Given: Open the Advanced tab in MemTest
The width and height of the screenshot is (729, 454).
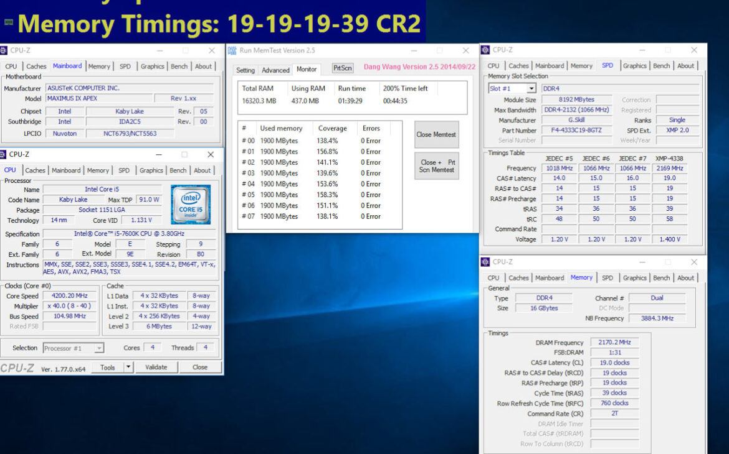Looking at the screenshot, I should tap(275, 70).
